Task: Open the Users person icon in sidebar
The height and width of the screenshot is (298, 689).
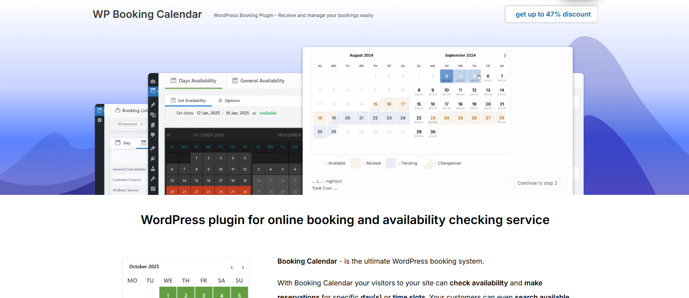Action: click(x=153, y=168)
